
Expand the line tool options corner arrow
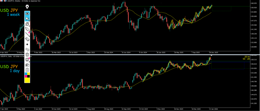[x=29, y=36]
